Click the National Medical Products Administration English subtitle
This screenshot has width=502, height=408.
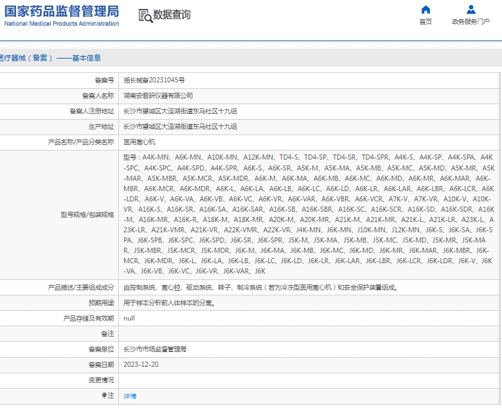(62, 24)
